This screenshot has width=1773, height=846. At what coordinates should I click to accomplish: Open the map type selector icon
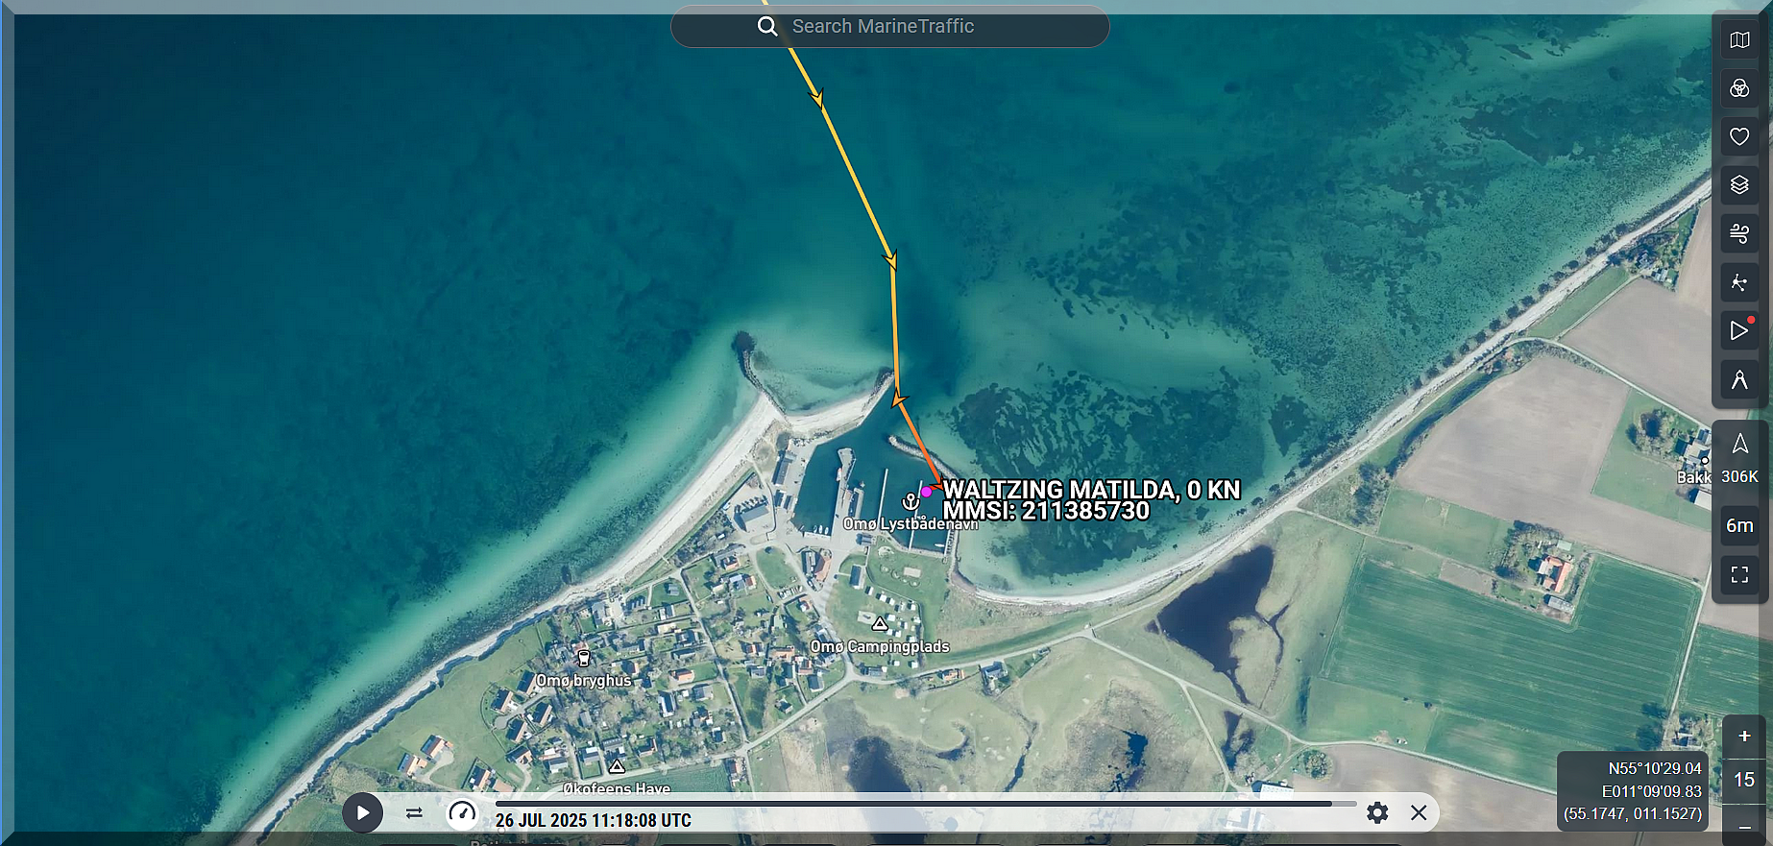click(x=1739, y=40)
